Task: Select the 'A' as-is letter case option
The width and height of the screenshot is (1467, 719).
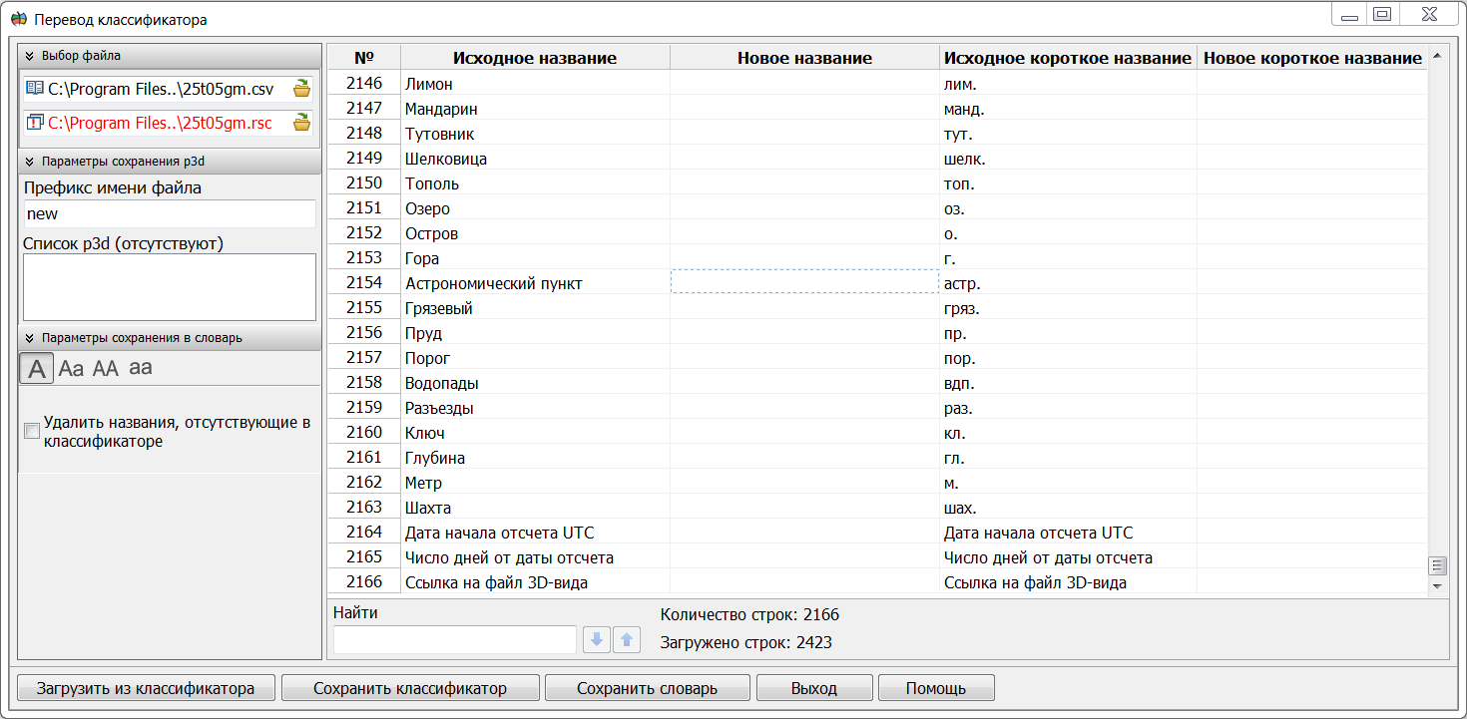Action: point(37,368)
